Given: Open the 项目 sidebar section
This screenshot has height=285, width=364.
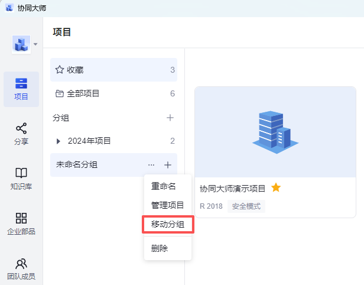Looking at the screenshot, I should coord(21,89).
